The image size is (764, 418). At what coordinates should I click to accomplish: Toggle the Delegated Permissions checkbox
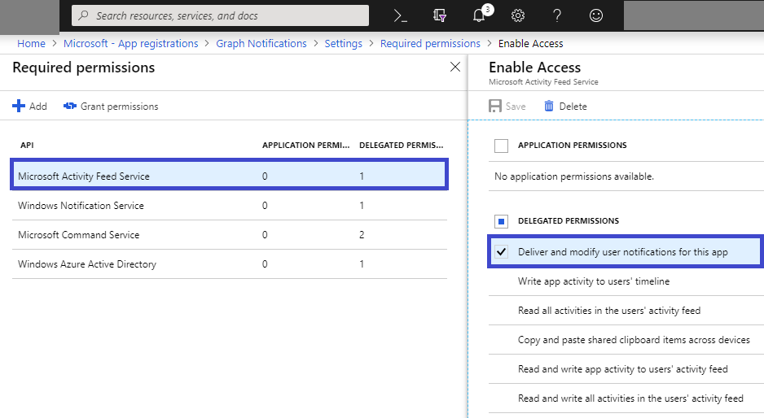pyautogui.click(x=502, y=221)
